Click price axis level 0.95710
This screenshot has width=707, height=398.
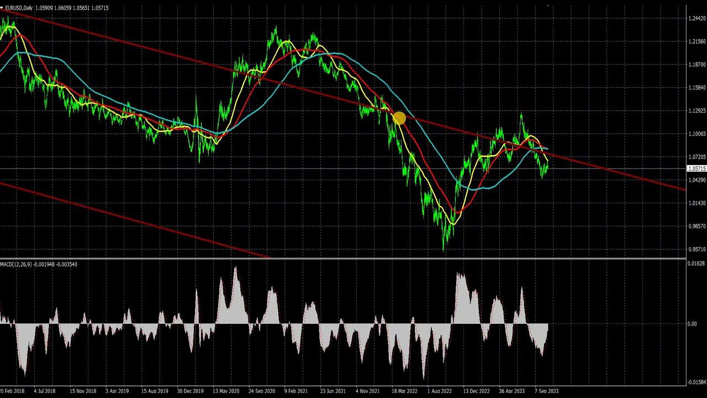point(697,249)
